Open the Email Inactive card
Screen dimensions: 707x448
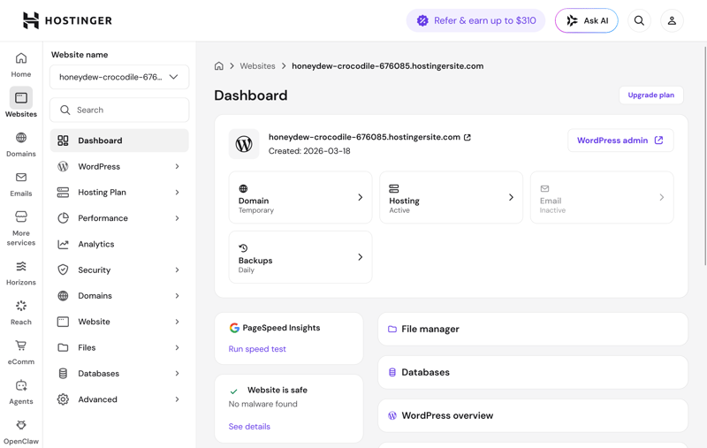[x=602, y=197]
